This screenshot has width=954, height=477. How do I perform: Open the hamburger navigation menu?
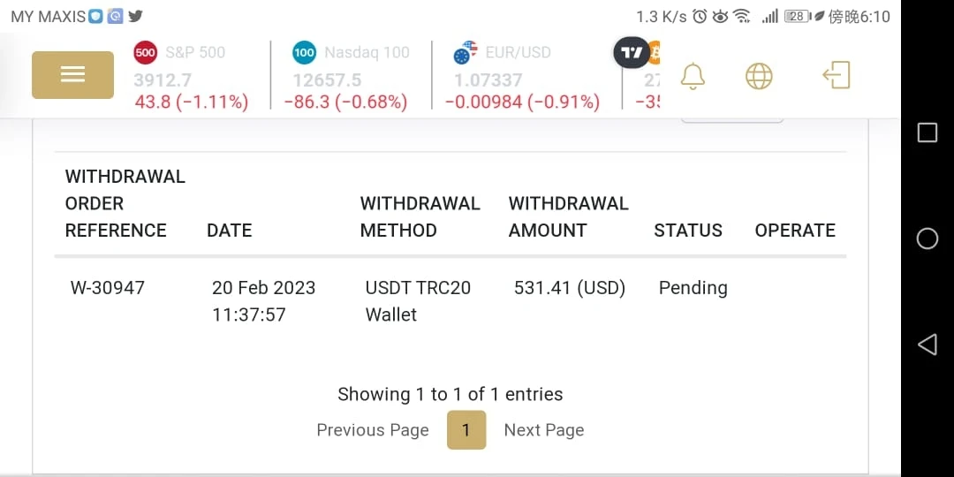click(72, 75)
